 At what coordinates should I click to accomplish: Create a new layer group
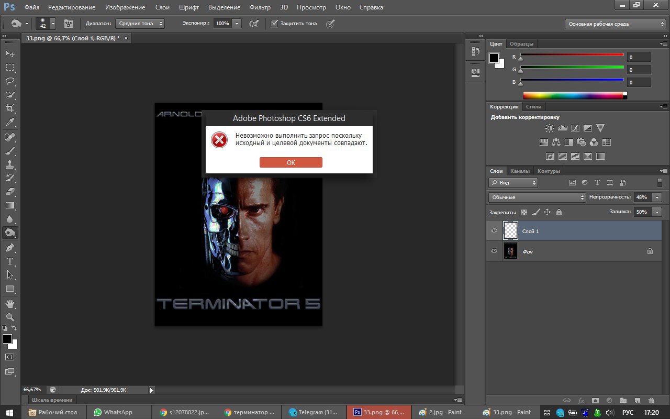pyautogui.click(x=623, y=400)
